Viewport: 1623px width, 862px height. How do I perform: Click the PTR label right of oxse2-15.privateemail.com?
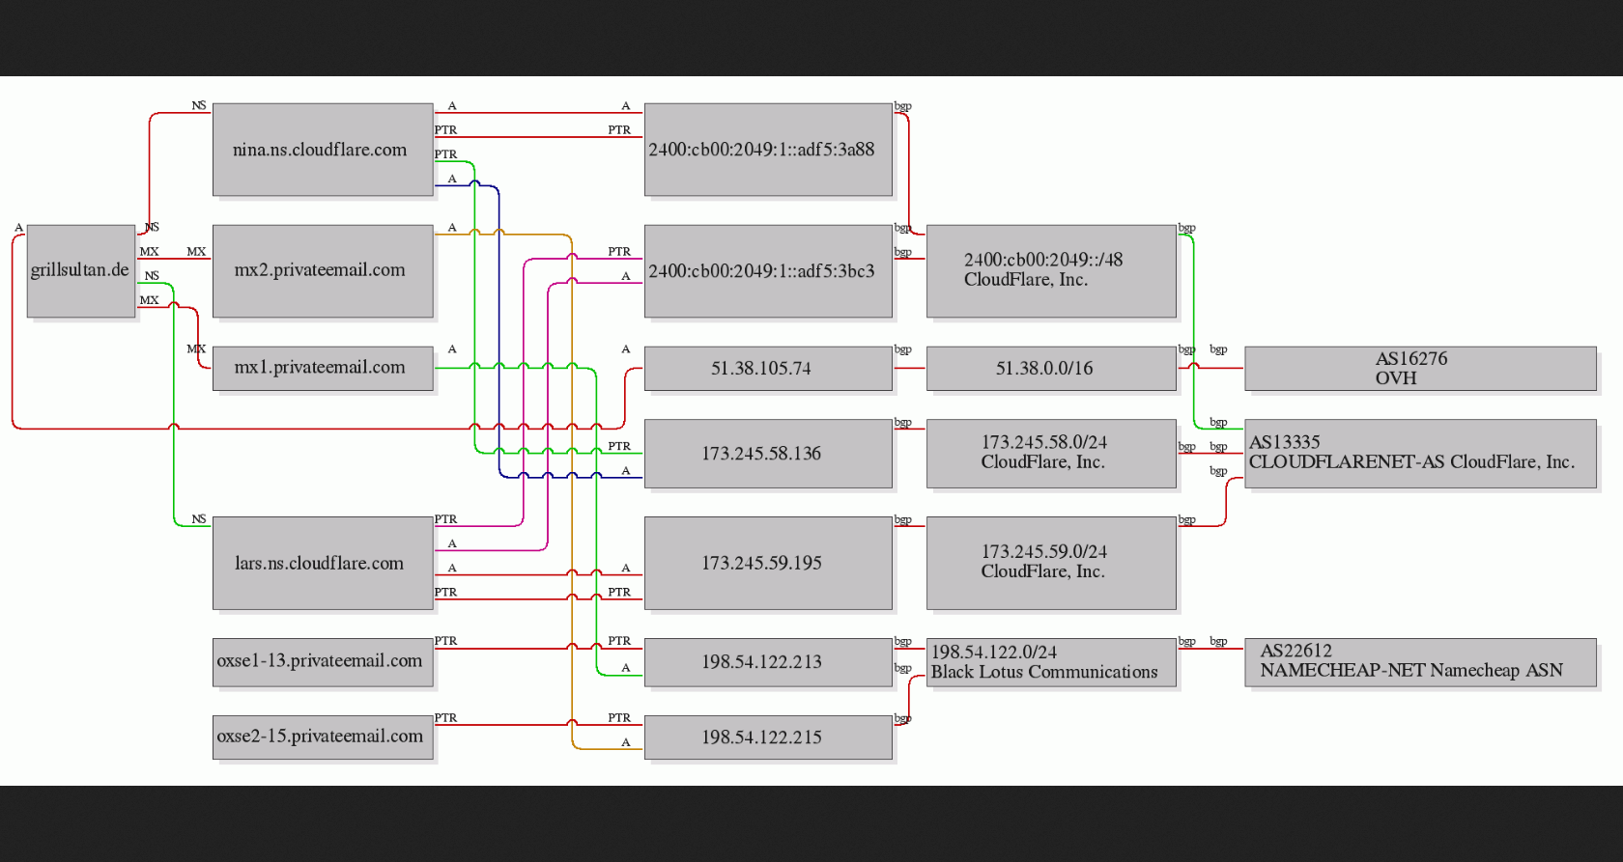point(445,718)
